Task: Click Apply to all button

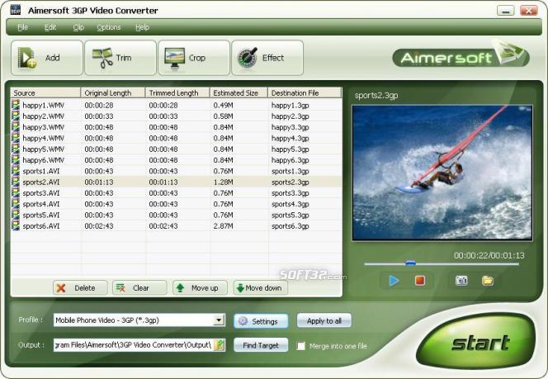Action: coord(324,320)
